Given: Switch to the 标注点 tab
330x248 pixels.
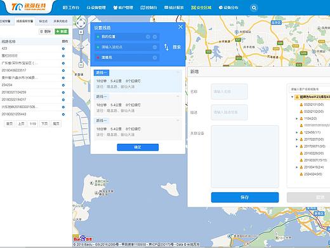Looking at the screenshot, I should click(43, 21).
